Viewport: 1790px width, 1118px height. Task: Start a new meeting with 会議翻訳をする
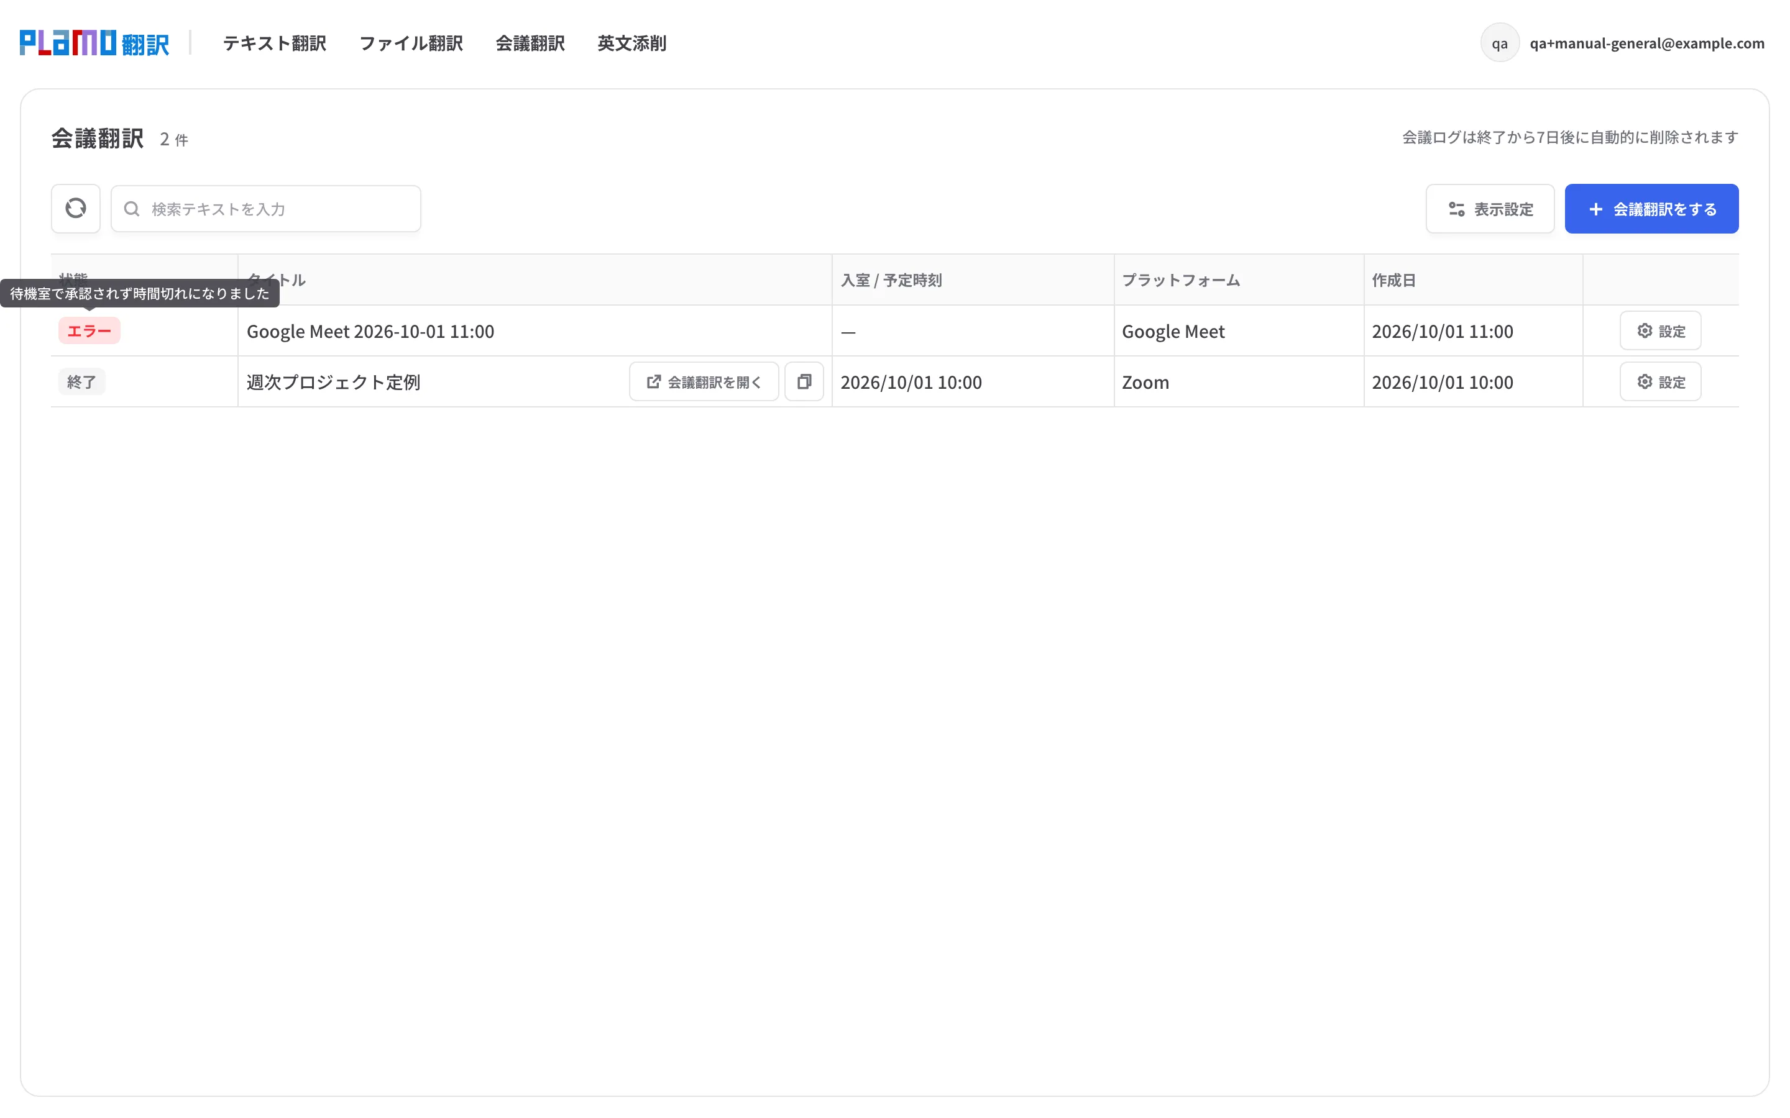coord(1651,209)
